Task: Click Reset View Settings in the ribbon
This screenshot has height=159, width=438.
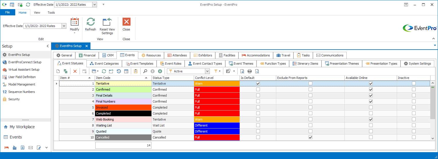Action: tap(107, 26)
